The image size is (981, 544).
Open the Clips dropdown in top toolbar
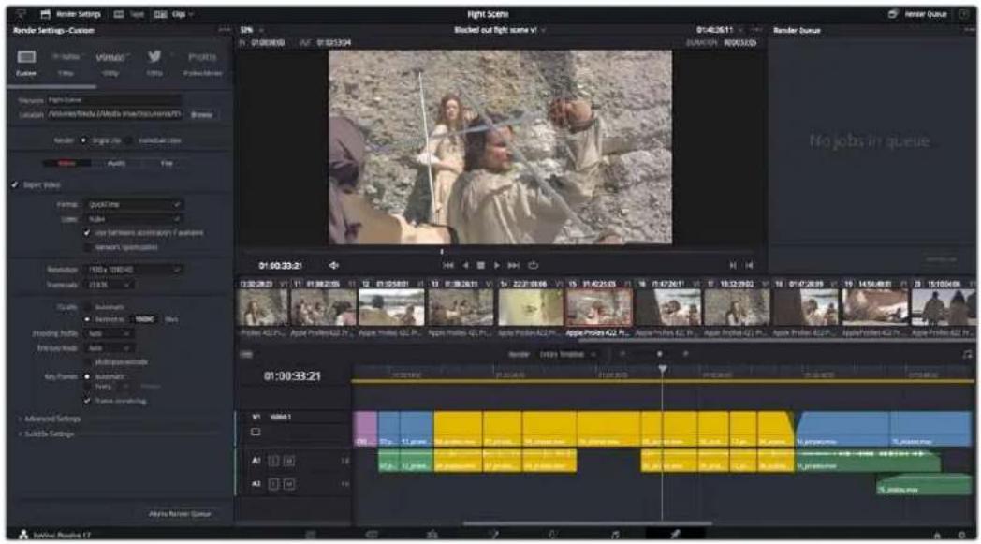[173, 14]
